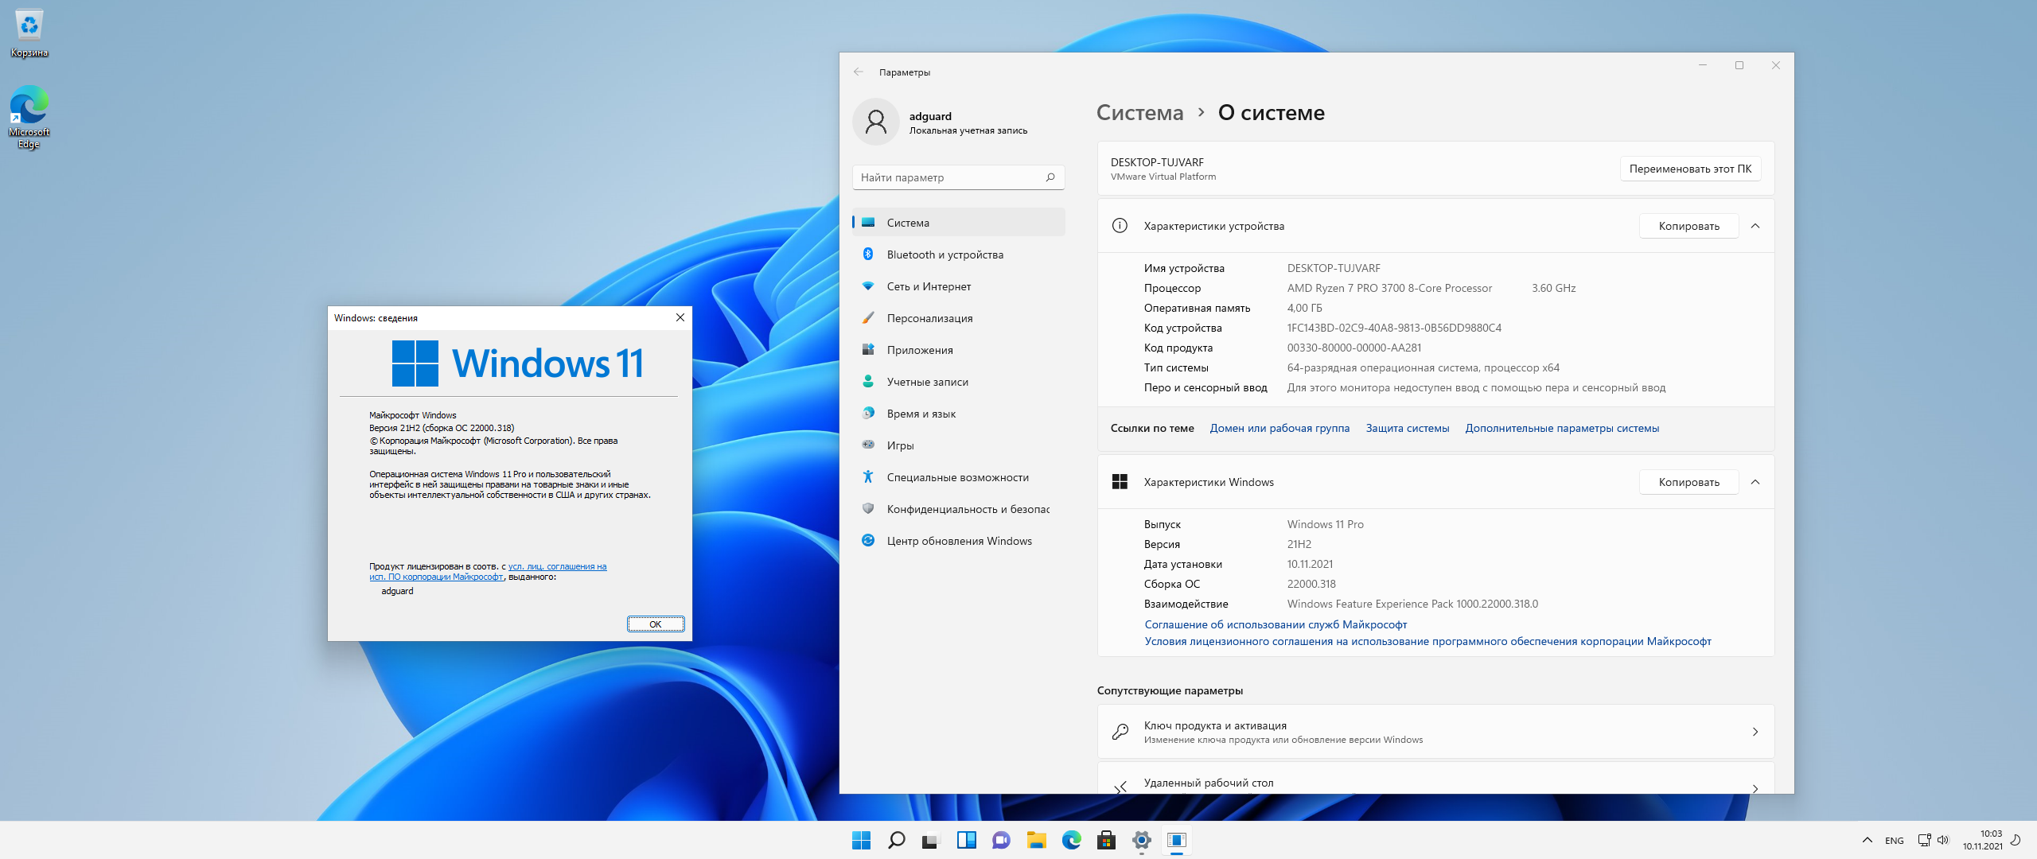Click the adguard user avatar

click(x=876, y=122)
